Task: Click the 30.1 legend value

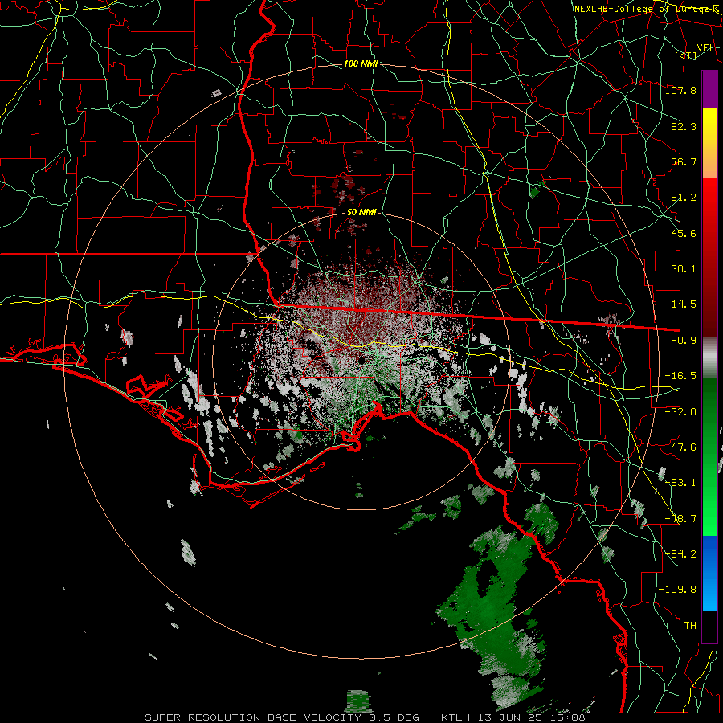Action: pos(684,269)
